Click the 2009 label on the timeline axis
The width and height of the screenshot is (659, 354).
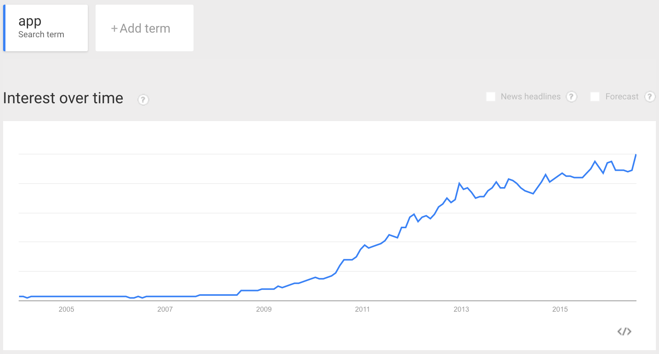click(264, 309)
